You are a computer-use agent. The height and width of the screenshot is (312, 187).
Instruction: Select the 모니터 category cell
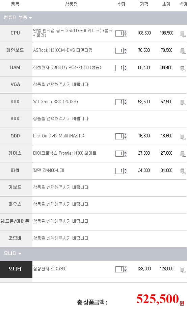pos(16,269)
